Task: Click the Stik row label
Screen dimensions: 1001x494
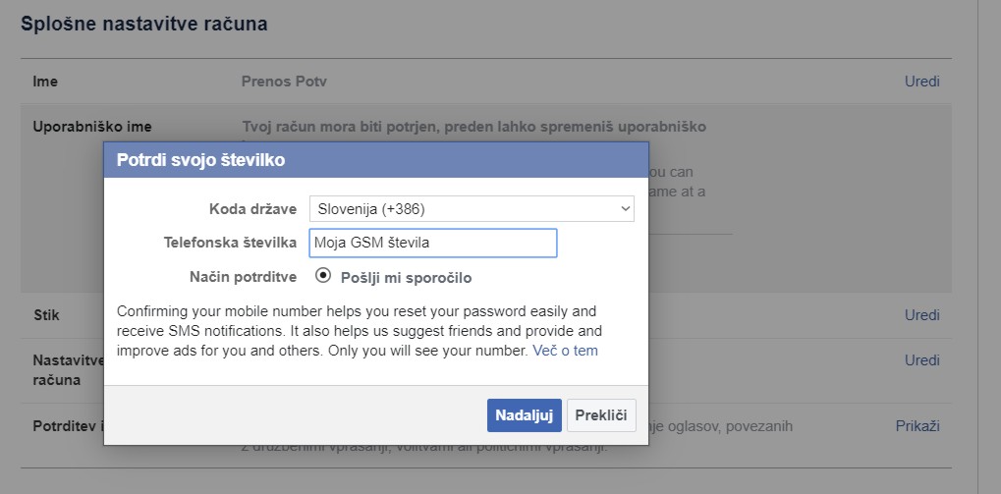Action: (46, 315)
